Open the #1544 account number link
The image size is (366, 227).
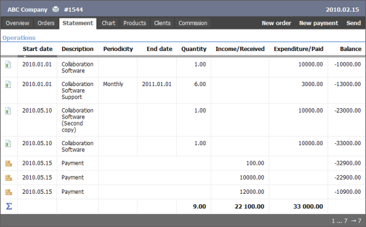(x=73, y=10)
